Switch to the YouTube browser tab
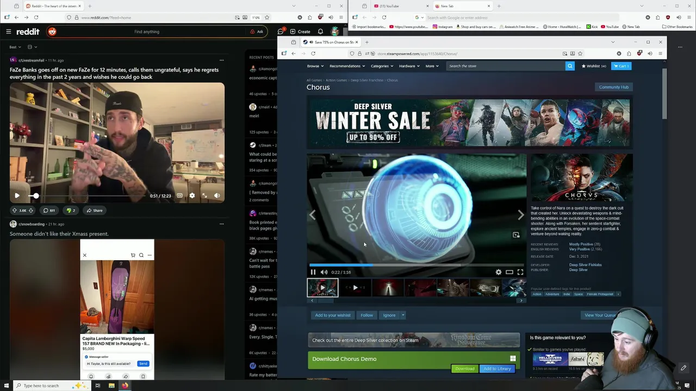696x391 pixels. [400, 6]
